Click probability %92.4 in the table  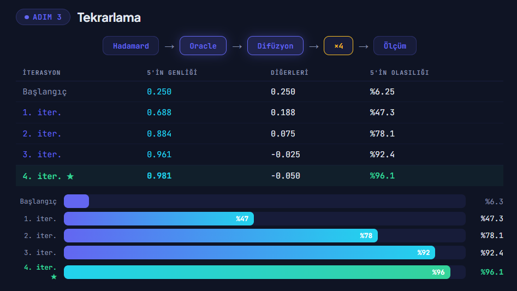382,154
